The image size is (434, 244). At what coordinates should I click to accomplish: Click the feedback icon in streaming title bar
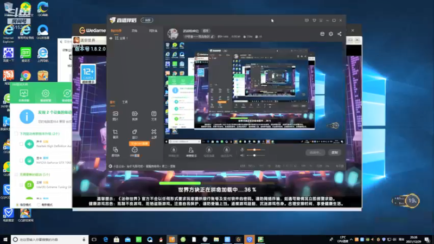pos(307,20)
